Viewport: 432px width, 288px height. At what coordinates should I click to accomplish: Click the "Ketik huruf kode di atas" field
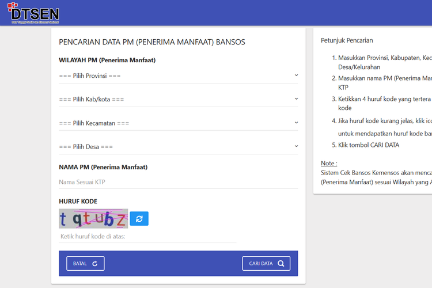pos(147,236)
